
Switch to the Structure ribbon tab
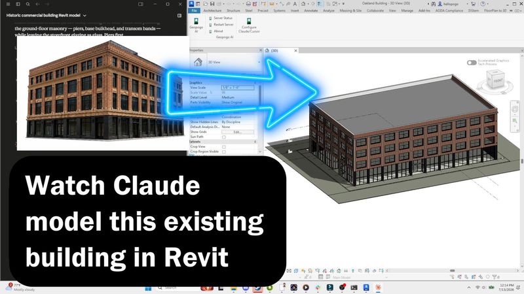pyautogui.click(x=233, y=10)
